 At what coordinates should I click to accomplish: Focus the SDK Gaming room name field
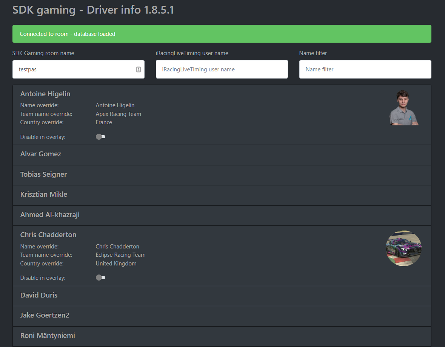tap(79, 69)
